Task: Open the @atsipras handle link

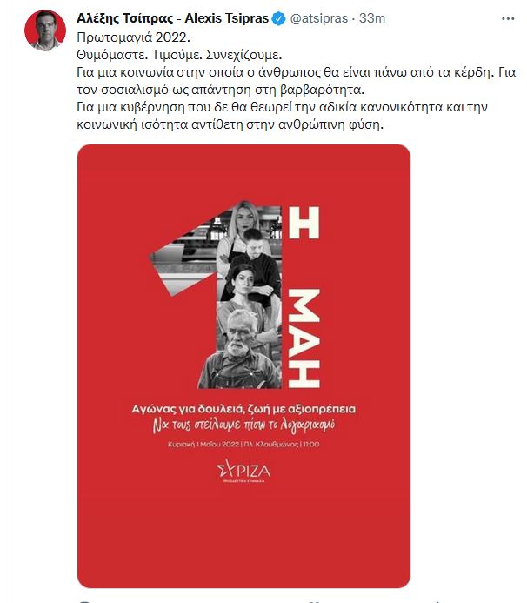Action: click(x=318, y=18)
